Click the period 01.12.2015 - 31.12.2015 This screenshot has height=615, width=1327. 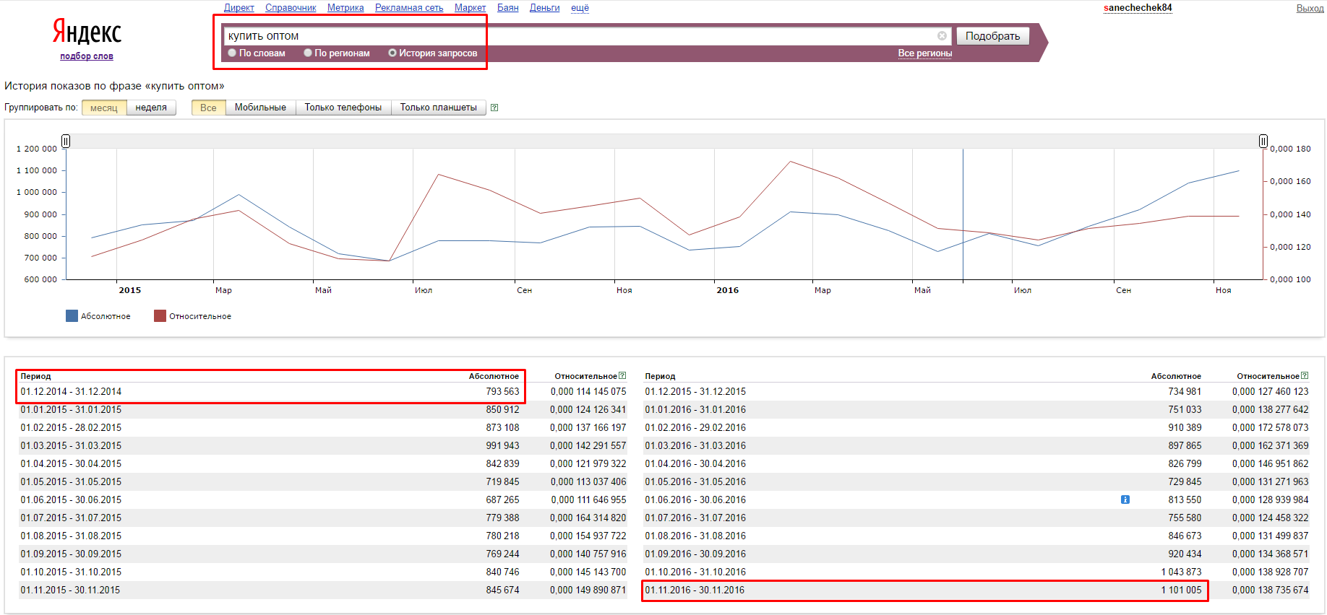[695, 391]
